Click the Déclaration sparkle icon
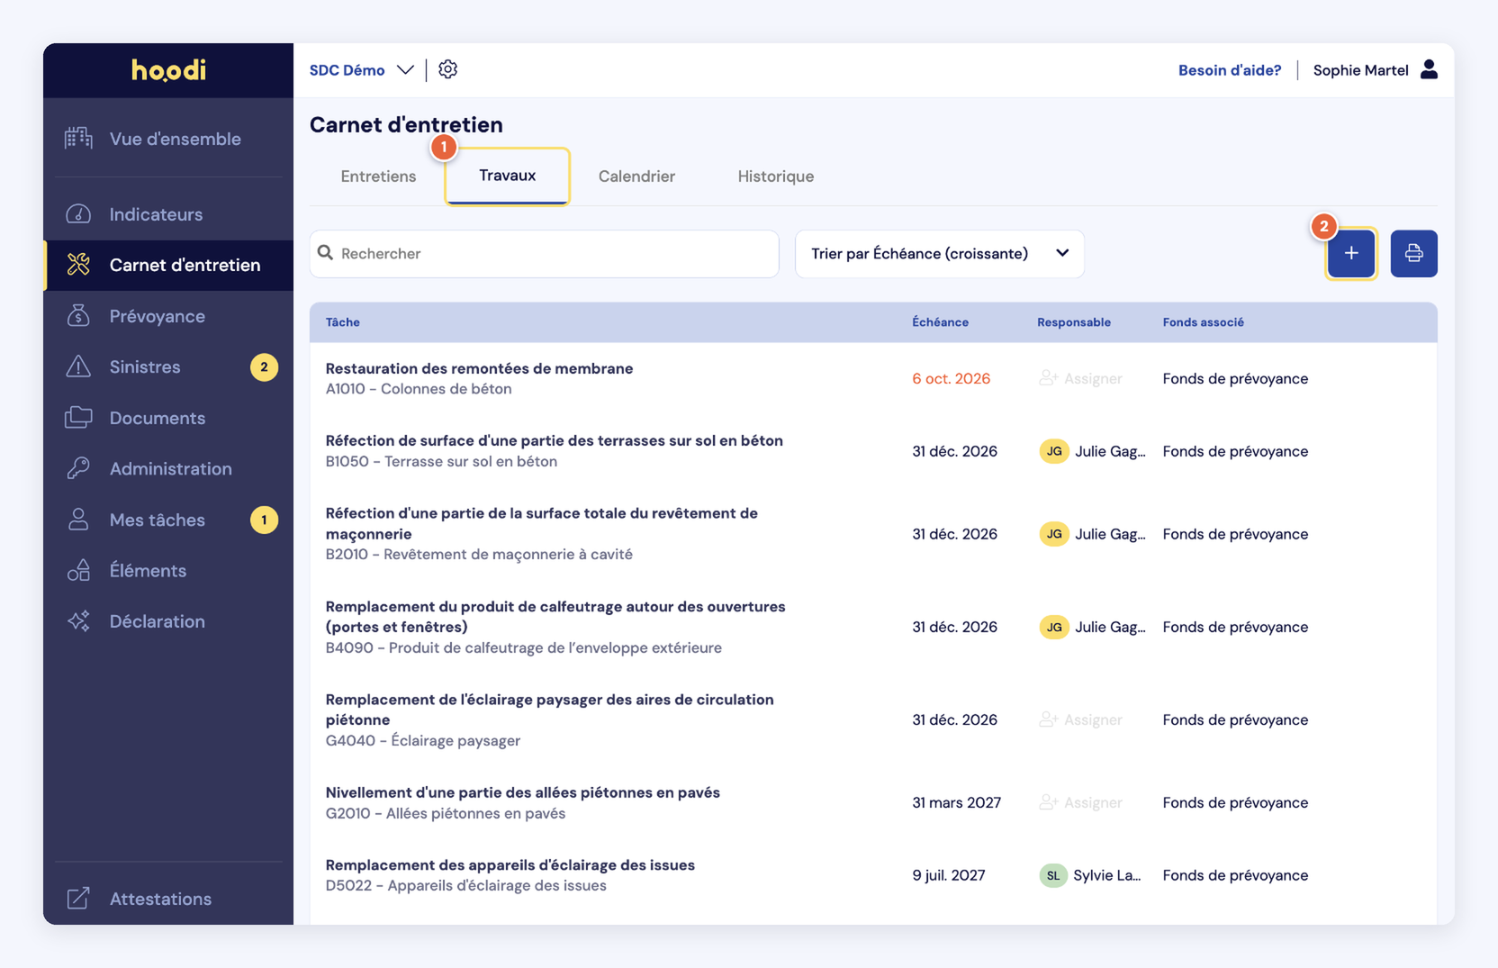 tap(78, 621)
